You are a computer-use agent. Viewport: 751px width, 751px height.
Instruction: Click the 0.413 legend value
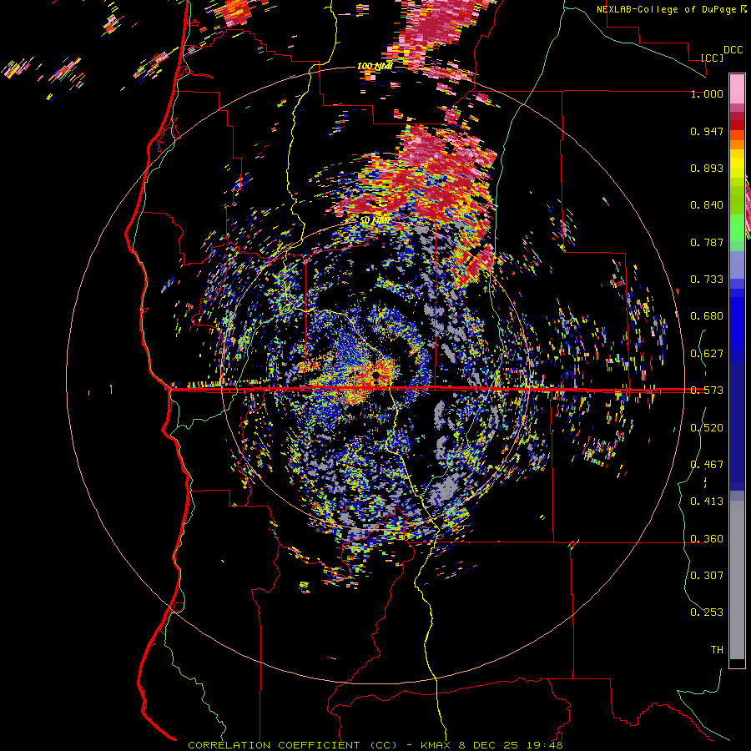tap(707, 502)
